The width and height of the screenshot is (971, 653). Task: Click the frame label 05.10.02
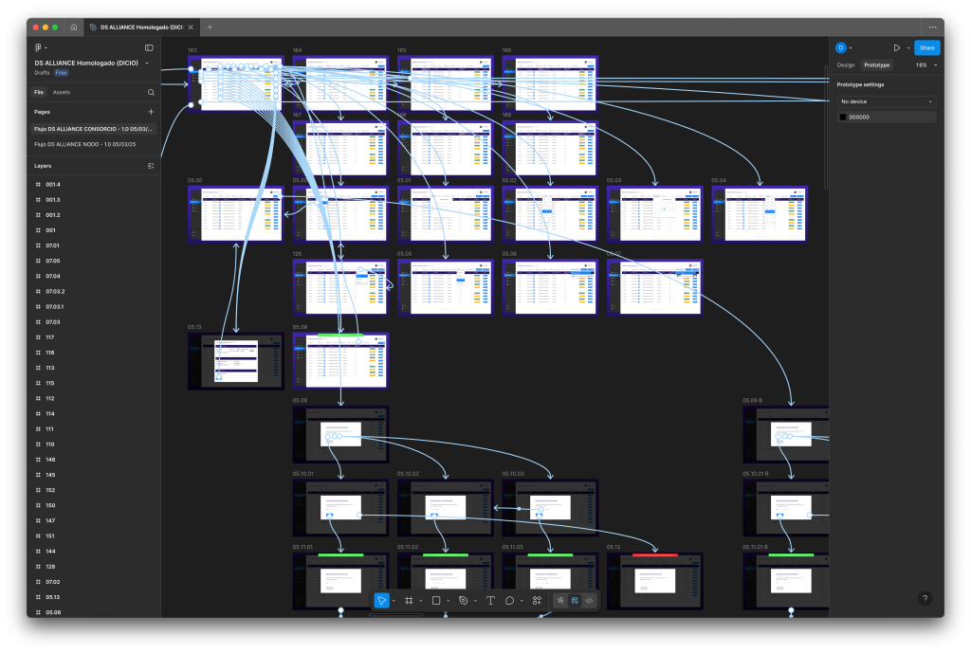click(x=408, y=474)
